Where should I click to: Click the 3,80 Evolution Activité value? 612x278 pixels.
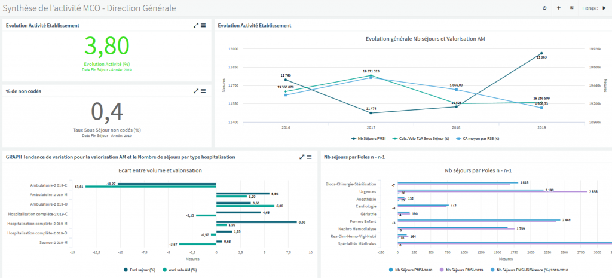pos(108,46)
